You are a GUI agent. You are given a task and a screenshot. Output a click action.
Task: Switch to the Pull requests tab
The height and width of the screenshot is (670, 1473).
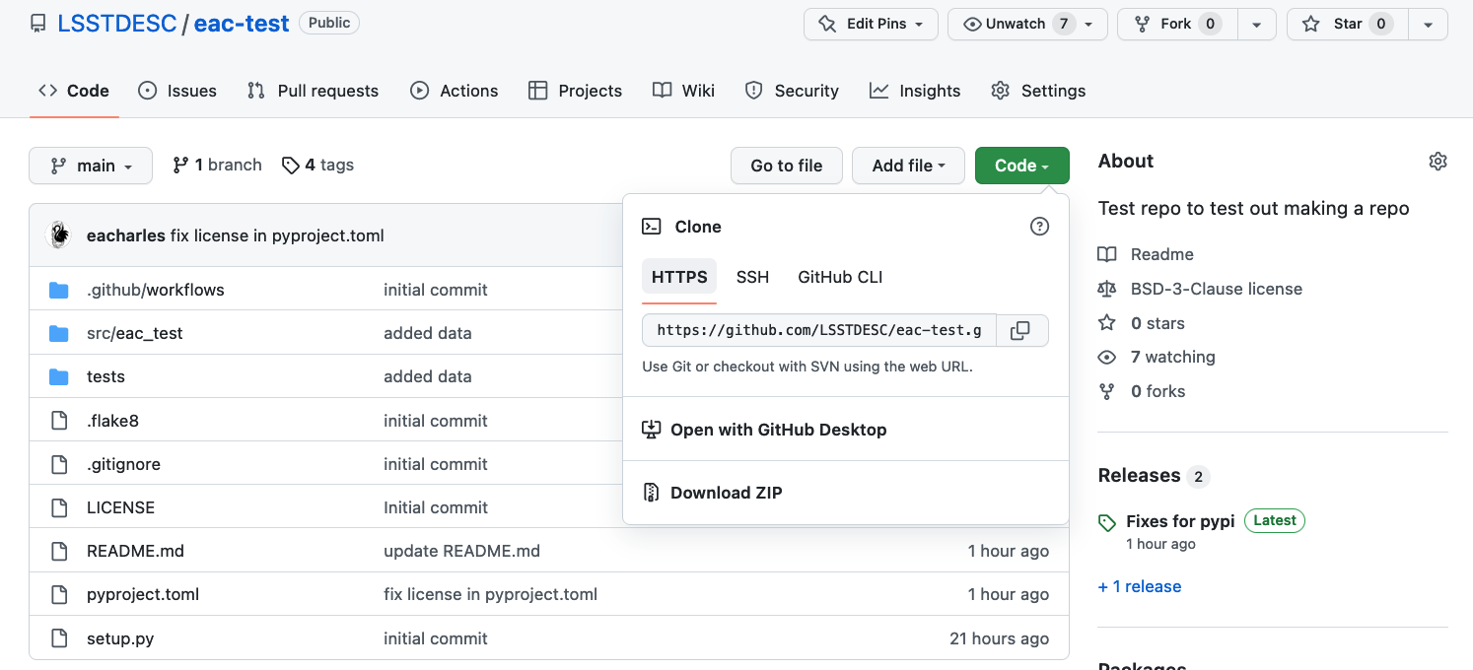(x=313, y=91)
